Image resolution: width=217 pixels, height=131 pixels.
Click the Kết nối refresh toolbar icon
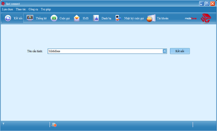[8, 18]
